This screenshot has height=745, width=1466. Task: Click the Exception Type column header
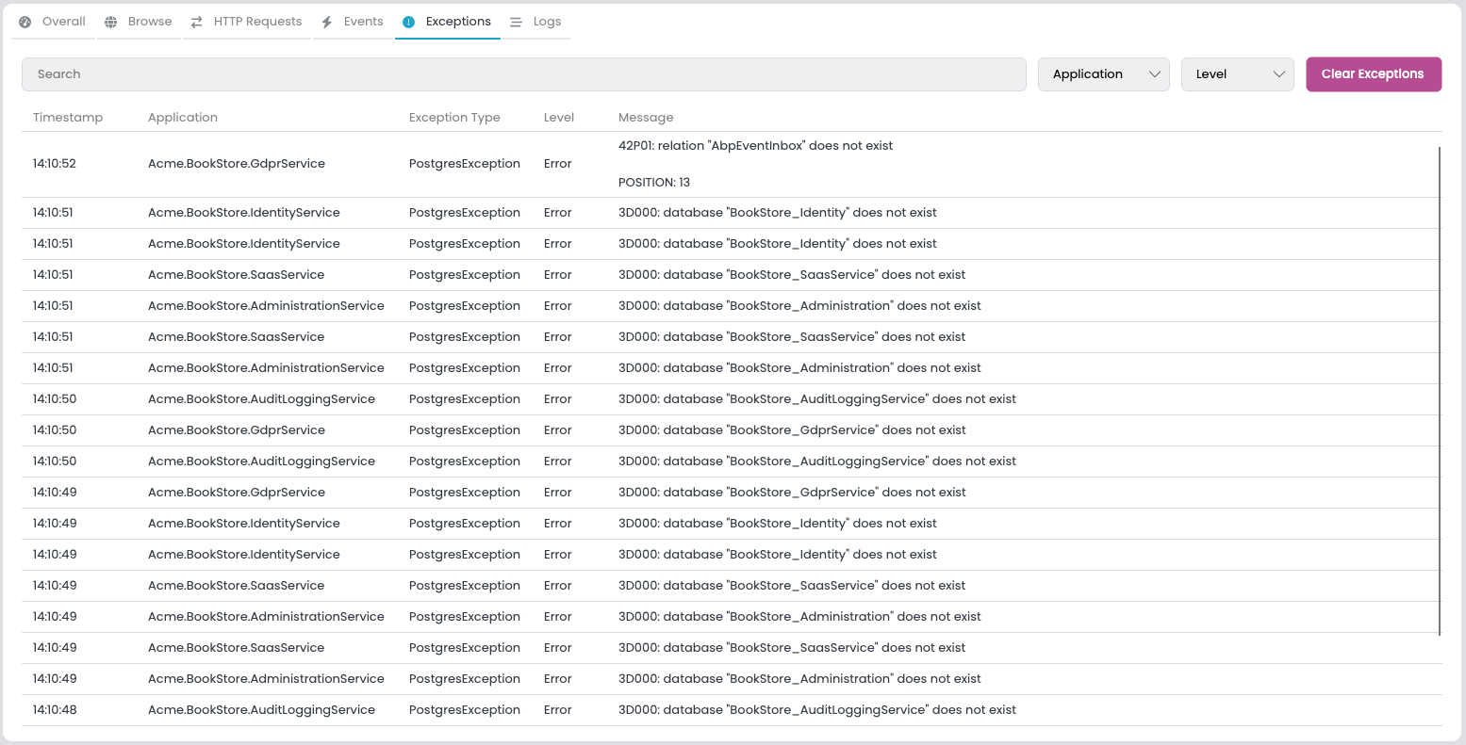454,117
